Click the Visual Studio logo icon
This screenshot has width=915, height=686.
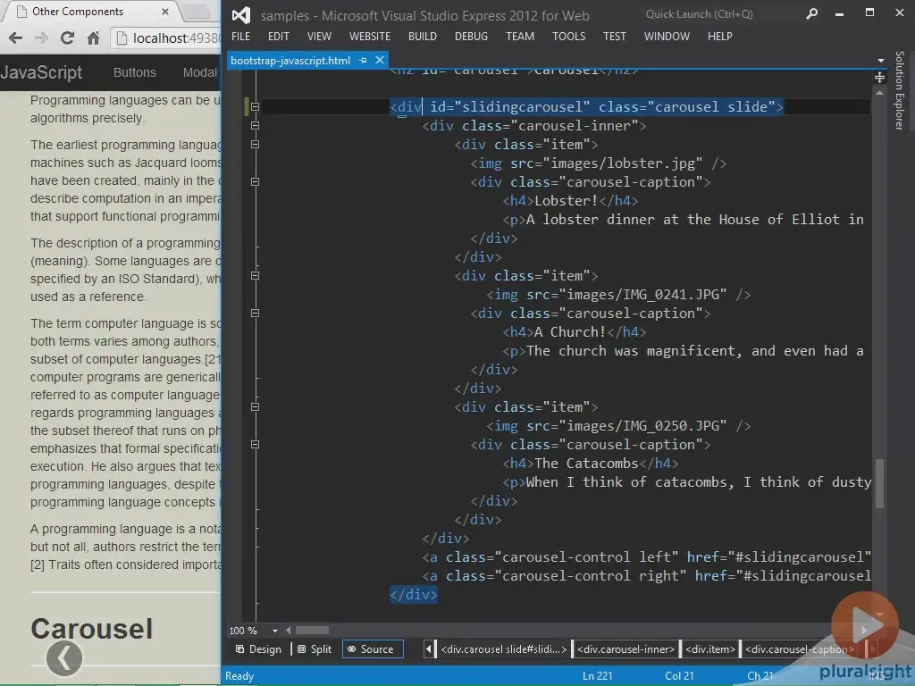(239, 15)
